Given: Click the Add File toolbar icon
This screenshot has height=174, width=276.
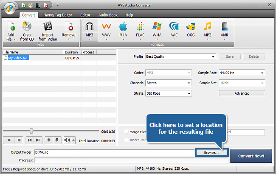Looking at the screenshot, I should [11, 26].
